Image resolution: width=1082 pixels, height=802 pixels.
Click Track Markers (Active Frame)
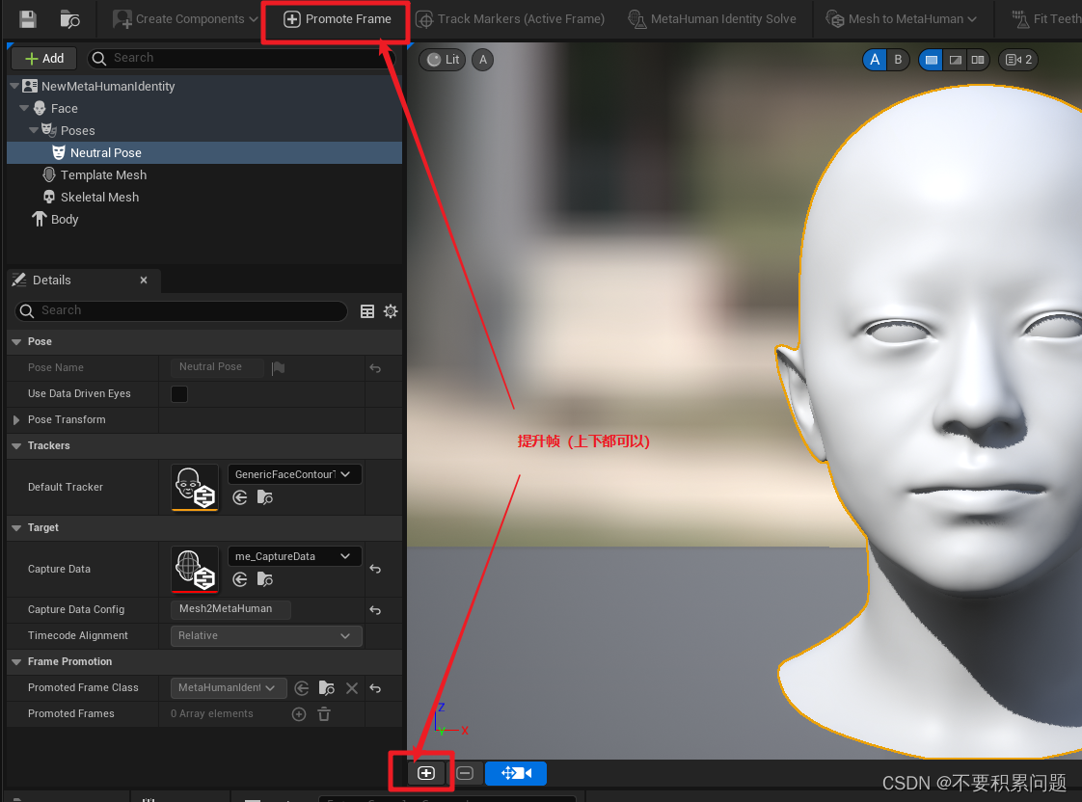[x=511, y=19]
